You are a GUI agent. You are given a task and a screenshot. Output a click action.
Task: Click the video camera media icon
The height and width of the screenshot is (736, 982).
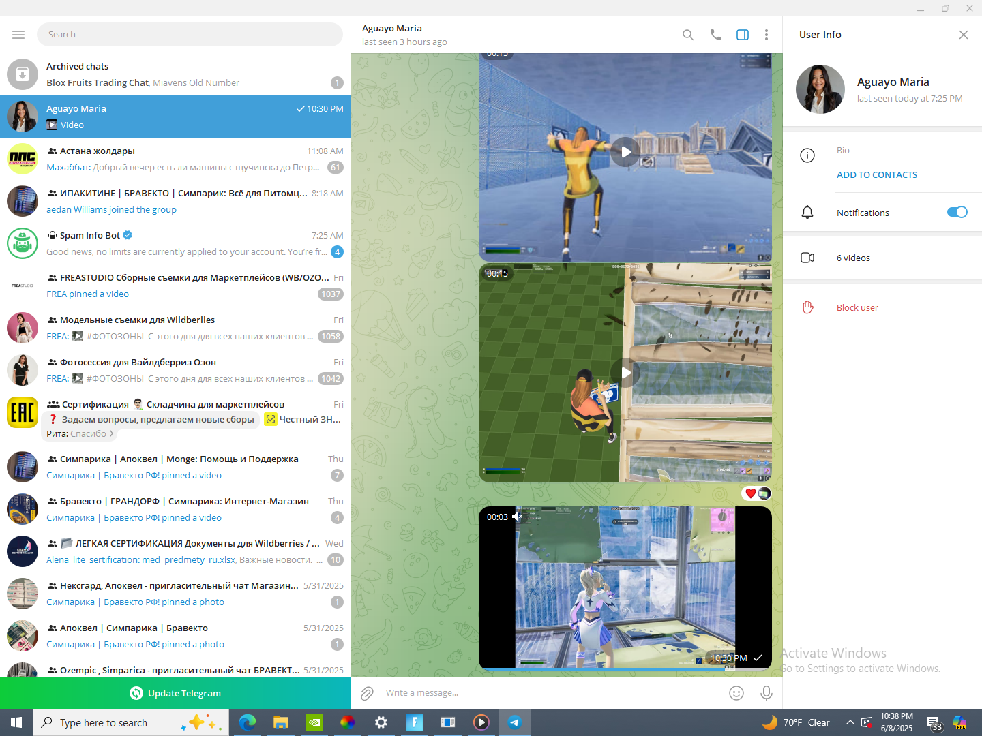tap(807, 258)
